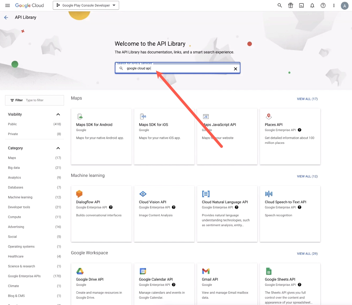Collapse the Category filter section

click(x=58, y=148)
